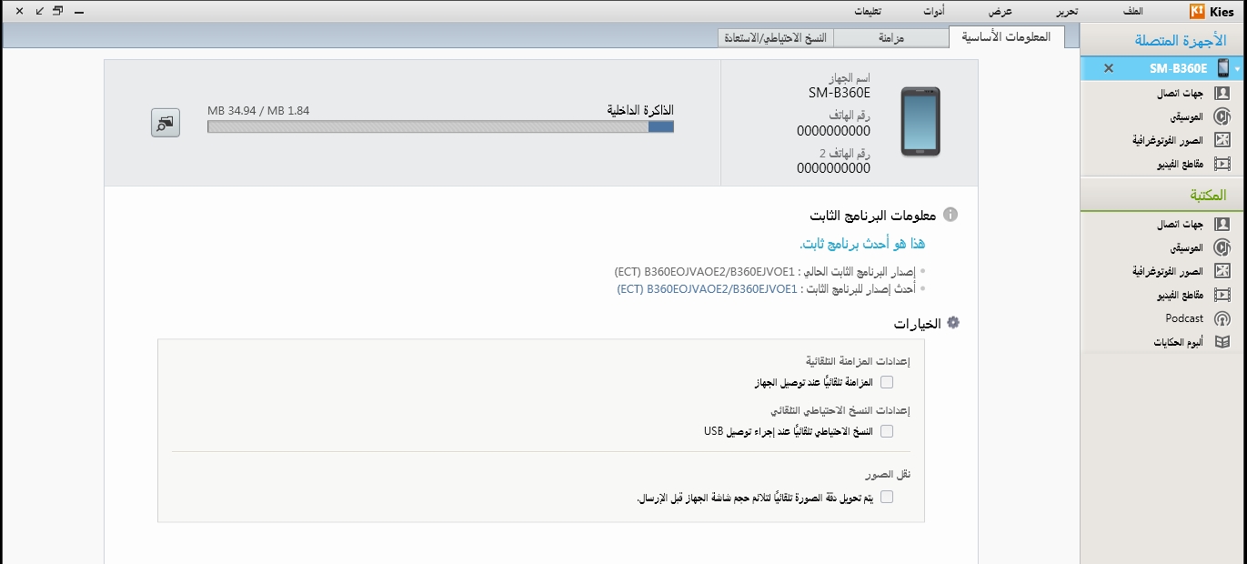Click the Contacts (جهات اتصال) icon under connected device
1247x564 pixels.
(x=1222, y=94)
